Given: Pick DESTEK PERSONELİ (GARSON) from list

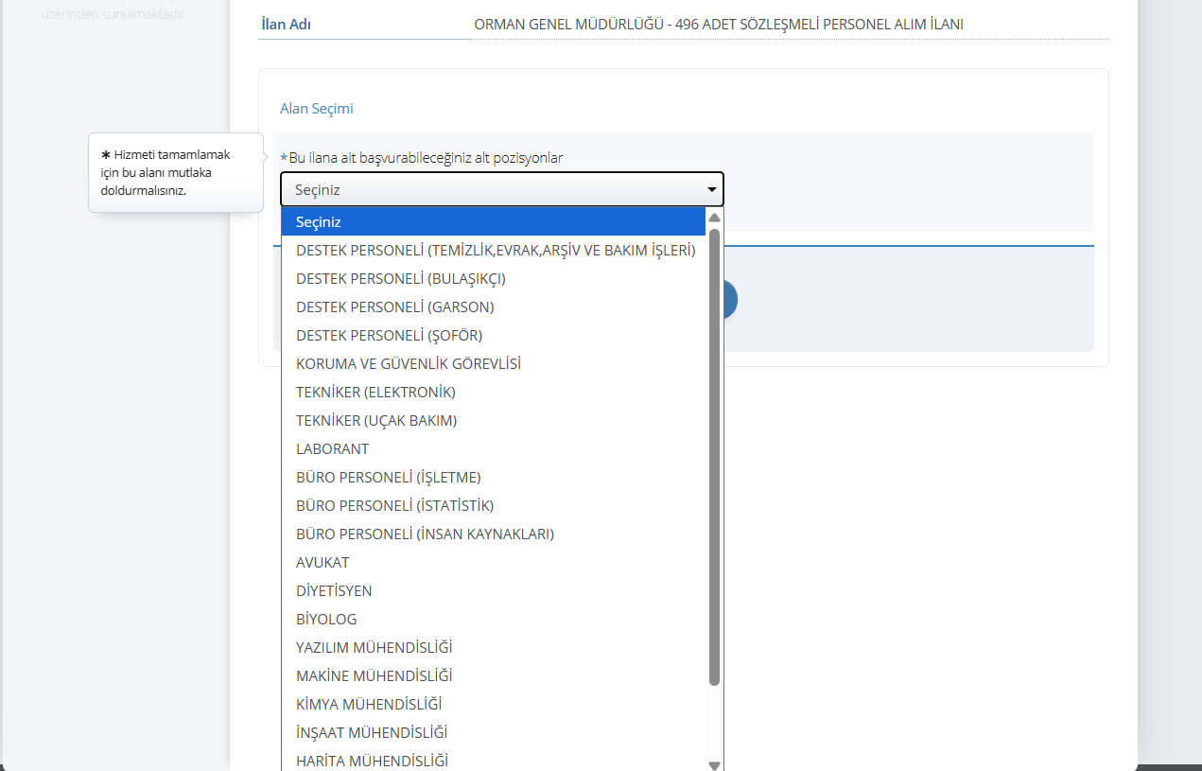Looking at the screenshot, I should tap(394, 307).
